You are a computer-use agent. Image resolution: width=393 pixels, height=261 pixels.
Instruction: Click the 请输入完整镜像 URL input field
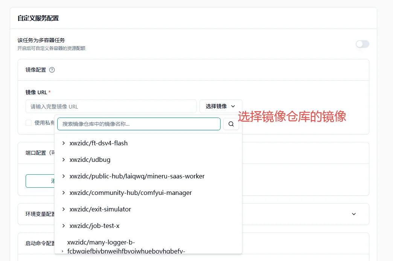pyautogui.click(x=111, y=107)
